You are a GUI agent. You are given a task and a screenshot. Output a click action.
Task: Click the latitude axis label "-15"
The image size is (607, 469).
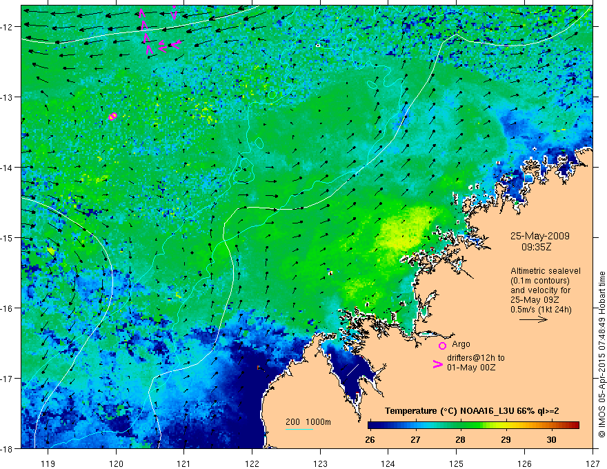click(x=7, y=237)
